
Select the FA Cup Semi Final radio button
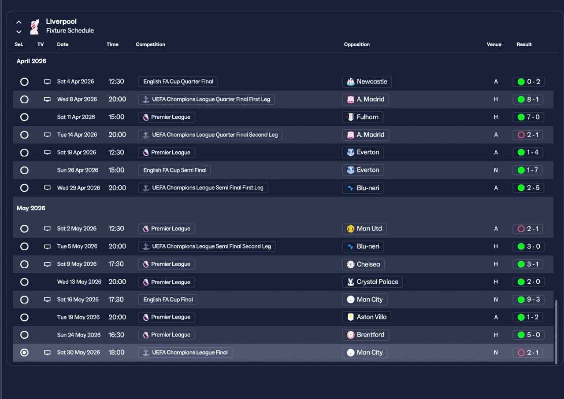(x=24, y=170)
